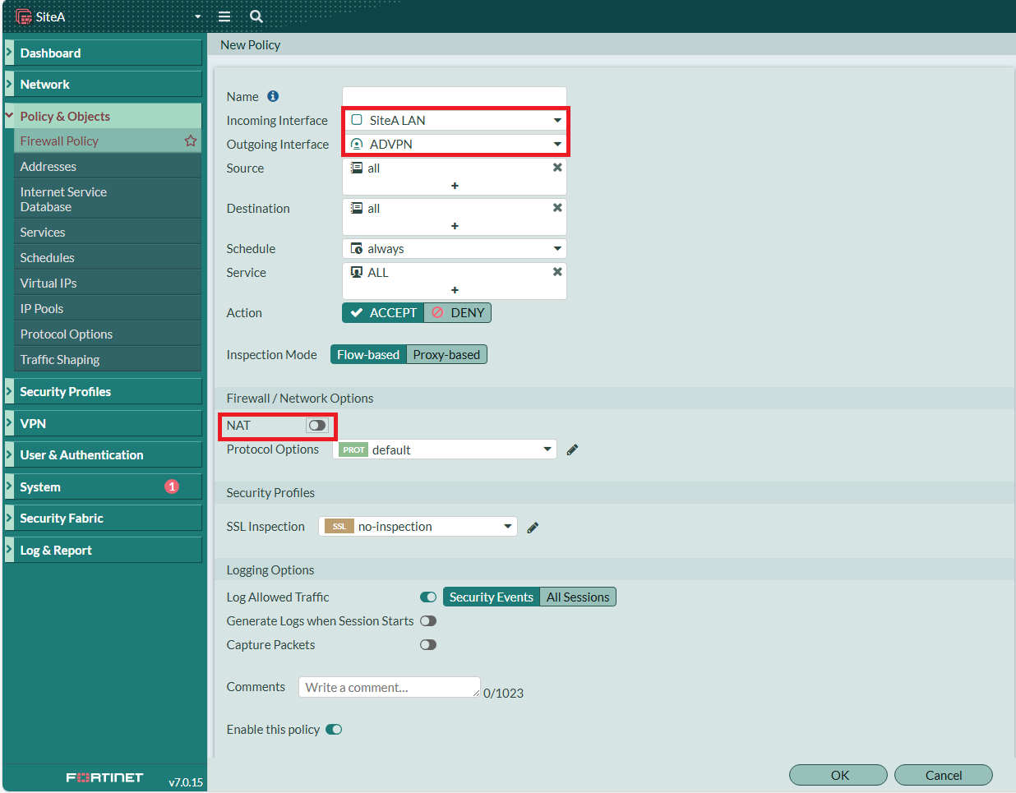The height and width of the screenshot is (793, 1016).
Task: Open the Traffic Shaping menu item
Action: click(x=108, y=359)
